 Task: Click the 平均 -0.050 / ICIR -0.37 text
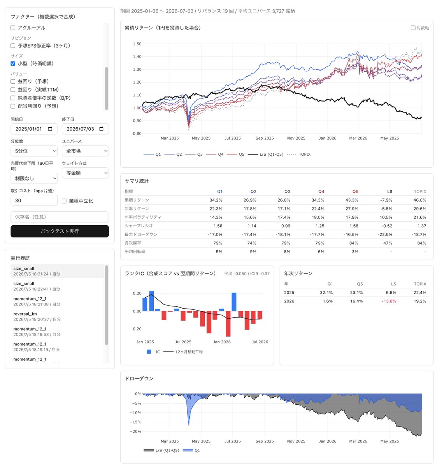click(247, 274)
